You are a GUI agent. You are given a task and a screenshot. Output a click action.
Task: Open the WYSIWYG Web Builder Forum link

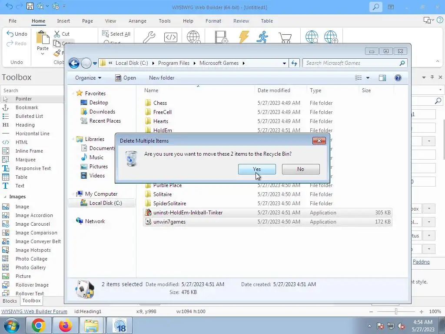(34, 311)
